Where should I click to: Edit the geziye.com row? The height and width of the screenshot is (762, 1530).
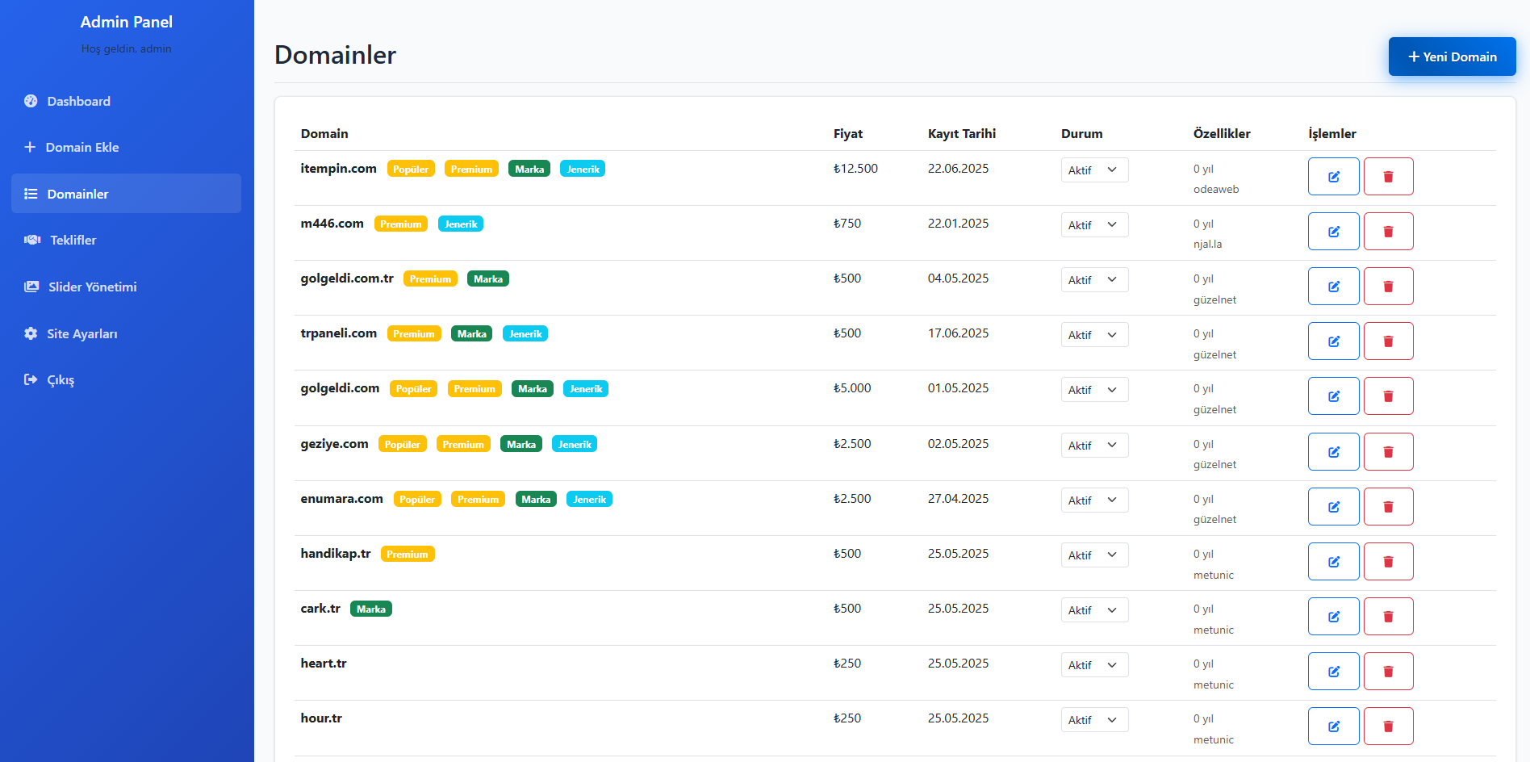1333,451
